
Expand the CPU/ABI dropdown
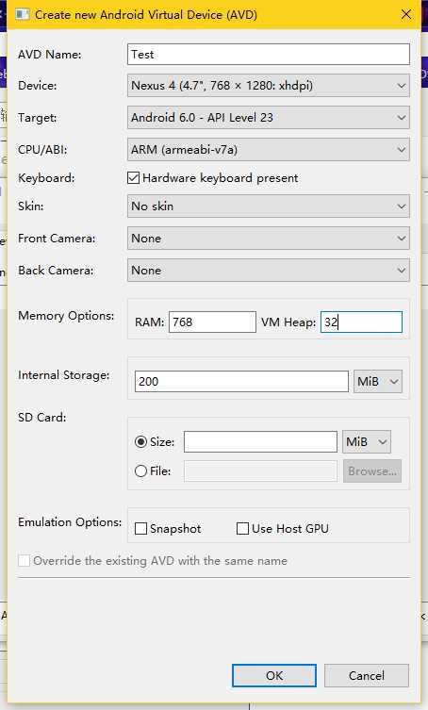[269, 150]
